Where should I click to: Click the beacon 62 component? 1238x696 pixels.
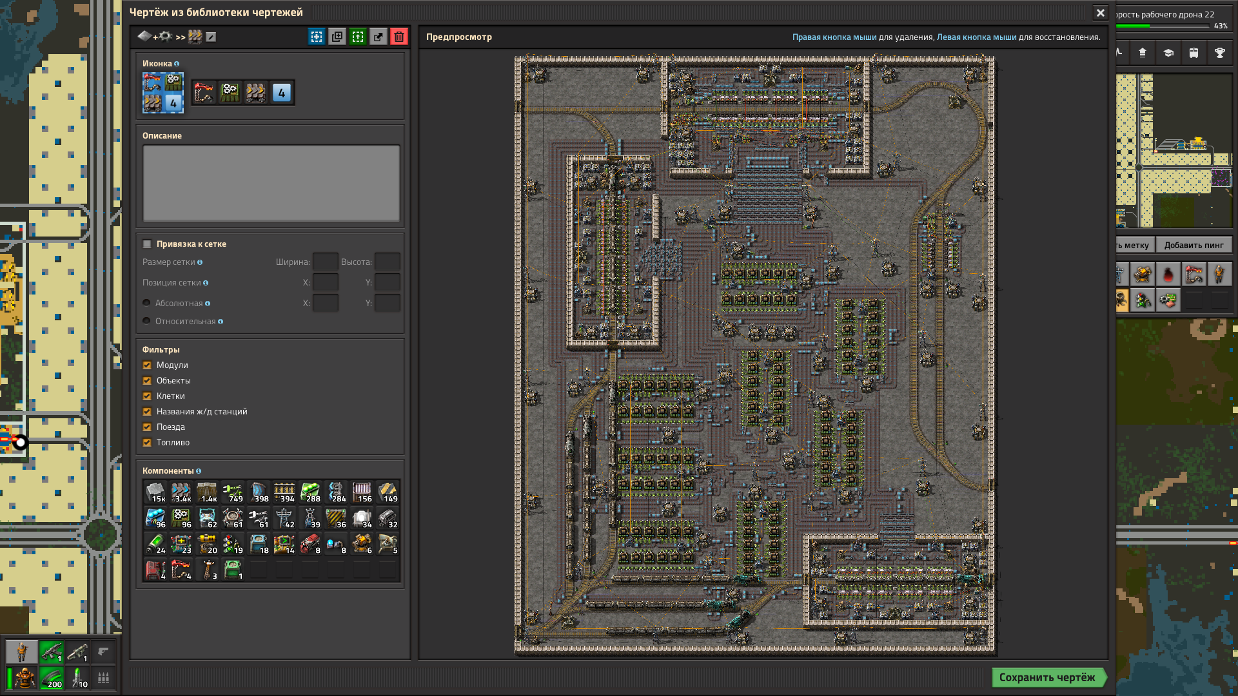(207, 518)
